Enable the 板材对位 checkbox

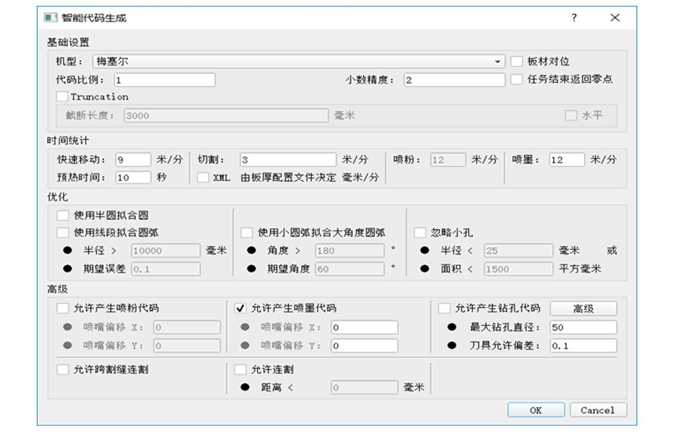(x=517, y=61)
